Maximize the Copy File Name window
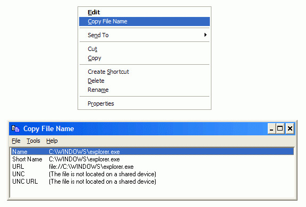Viewport: 306px width, 207px height. pos(280,128)
